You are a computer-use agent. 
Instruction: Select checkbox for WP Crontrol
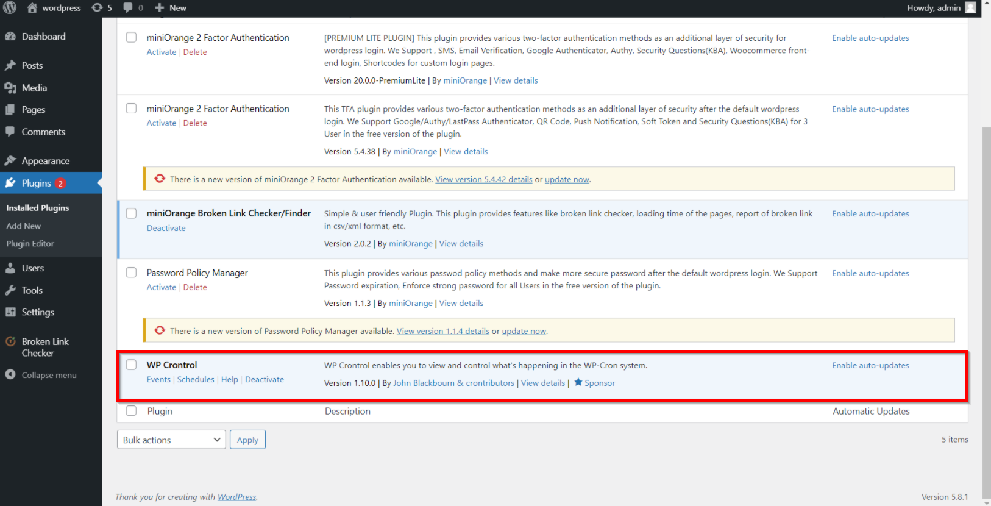pos(131,365)
